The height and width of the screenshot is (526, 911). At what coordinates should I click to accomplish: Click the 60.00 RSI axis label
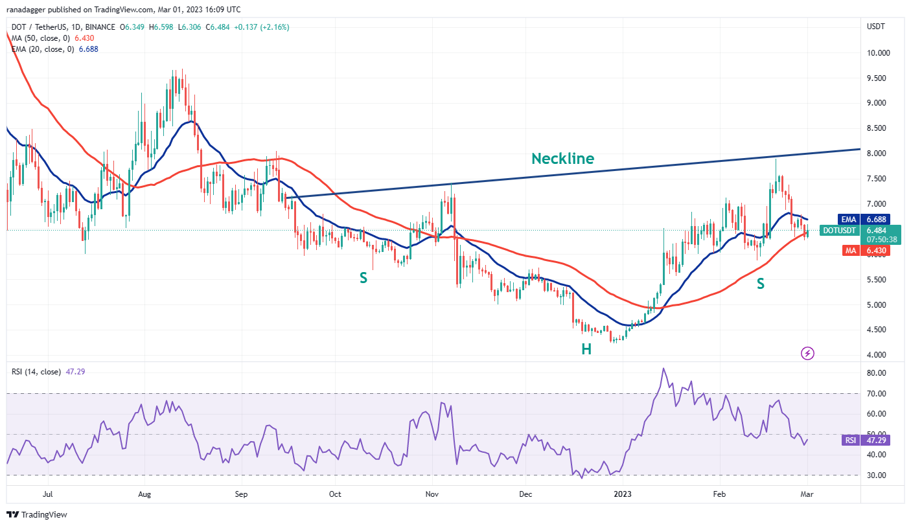(878, 414)
